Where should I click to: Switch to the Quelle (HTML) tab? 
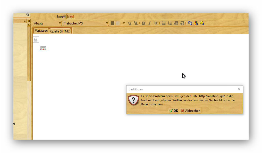point(60,31)
